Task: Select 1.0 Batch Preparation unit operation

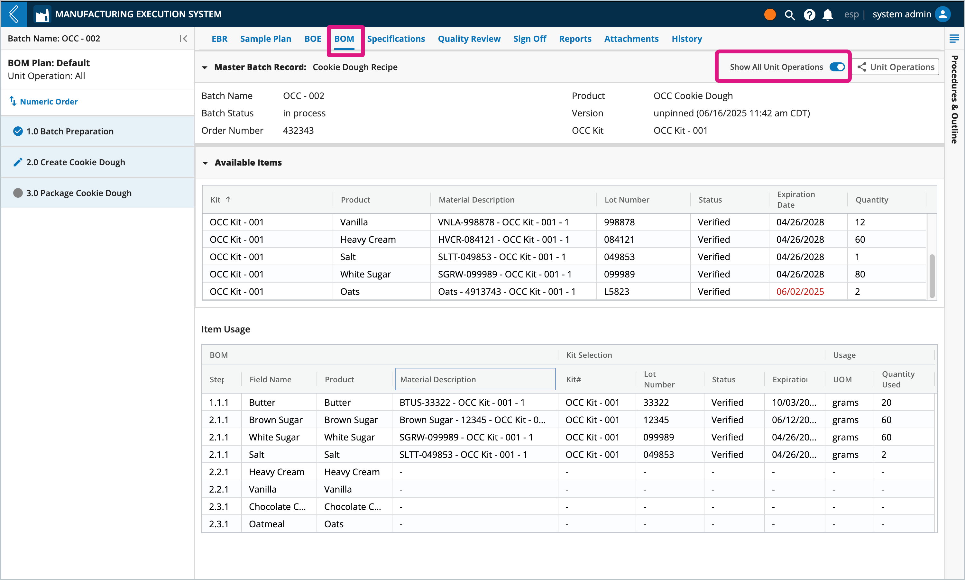Action: [98, 131]
